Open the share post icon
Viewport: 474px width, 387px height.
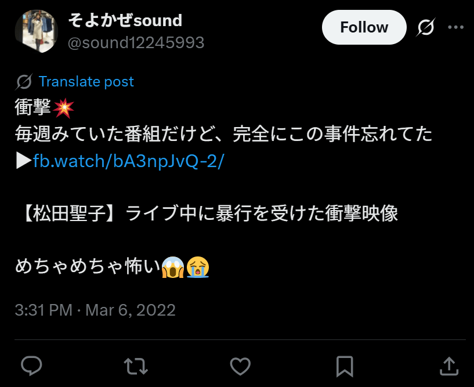click(448, 366)
